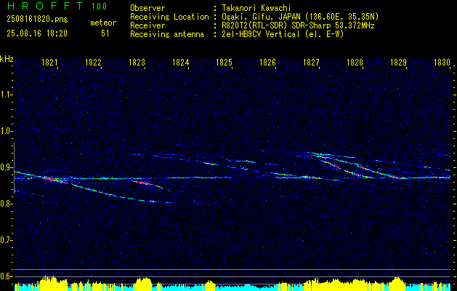Screen dimensions: 457x291
Task: Click the red echo trace under 1823
Action: click(142, 183)
